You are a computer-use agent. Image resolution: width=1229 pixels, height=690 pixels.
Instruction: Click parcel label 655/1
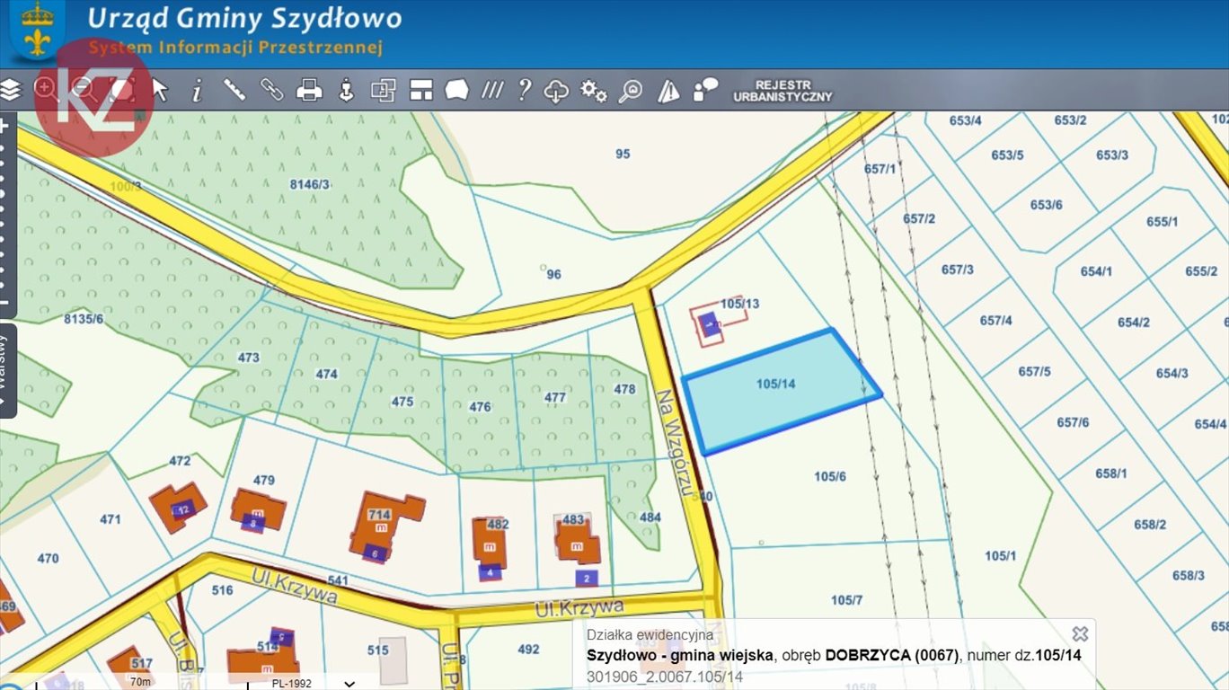1163,221
